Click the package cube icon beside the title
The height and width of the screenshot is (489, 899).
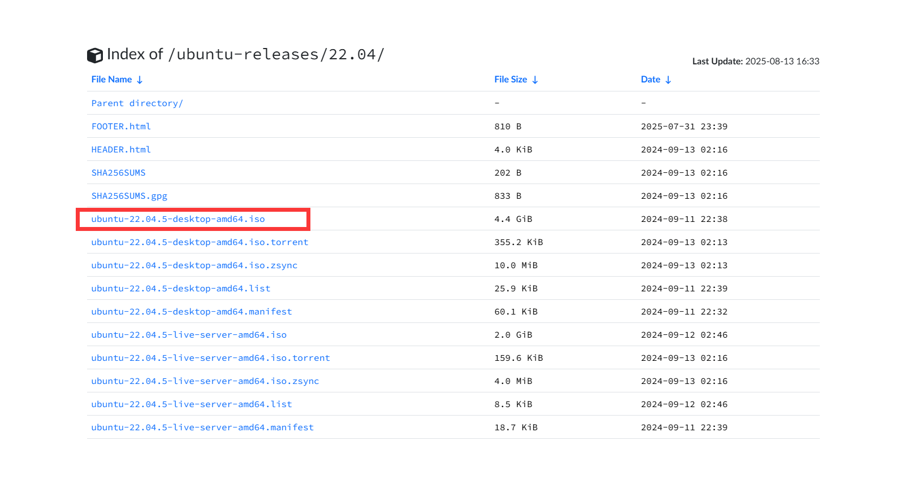(x=95, y=55)
